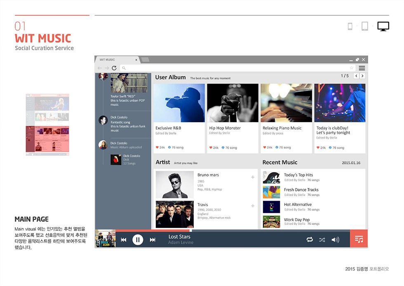Enable repeat mode
Image resolution: width=404 pixels, height=286 pixels.
(x=310, y=239)
